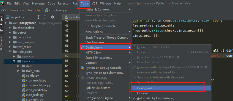Select ctpn_train.py in project tree
Viewport: 233px width, 101px height.
point(35,95)
